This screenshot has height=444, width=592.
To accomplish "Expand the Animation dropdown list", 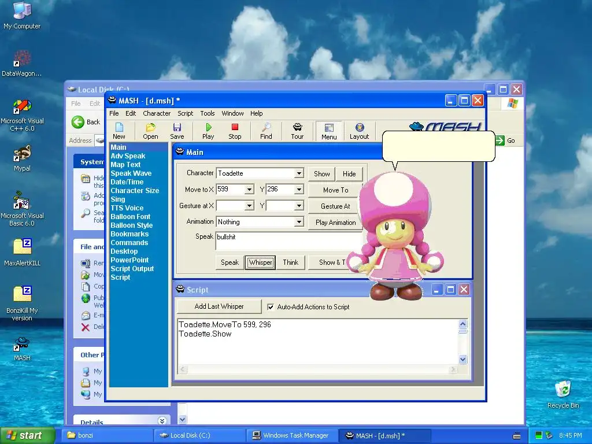I will coord(299,222).
